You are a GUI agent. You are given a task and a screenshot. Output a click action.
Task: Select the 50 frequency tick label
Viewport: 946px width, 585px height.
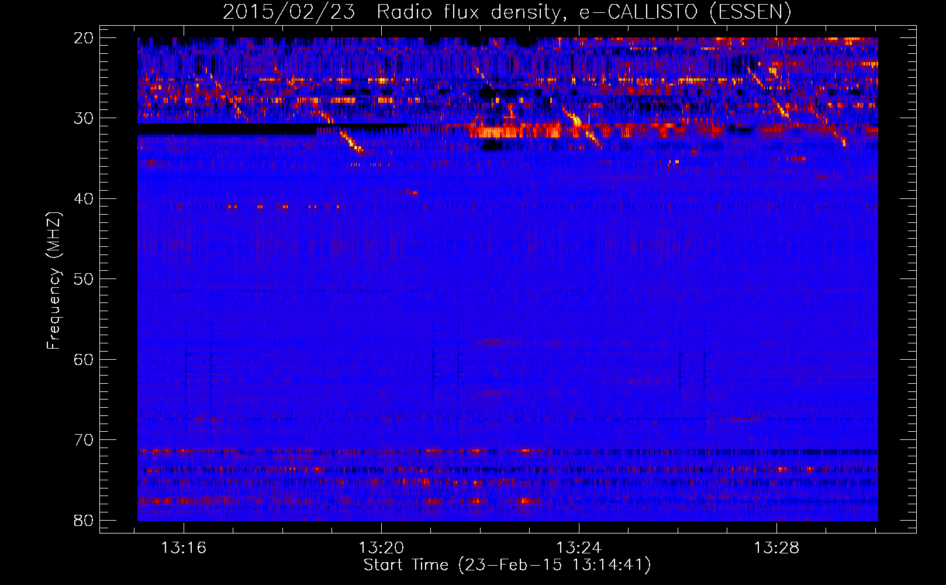84,279
